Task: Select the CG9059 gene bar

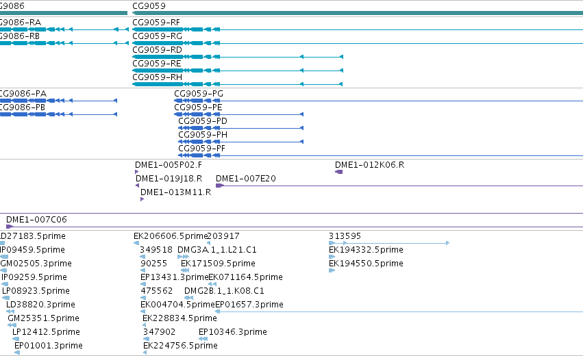Action: [358, 13]
